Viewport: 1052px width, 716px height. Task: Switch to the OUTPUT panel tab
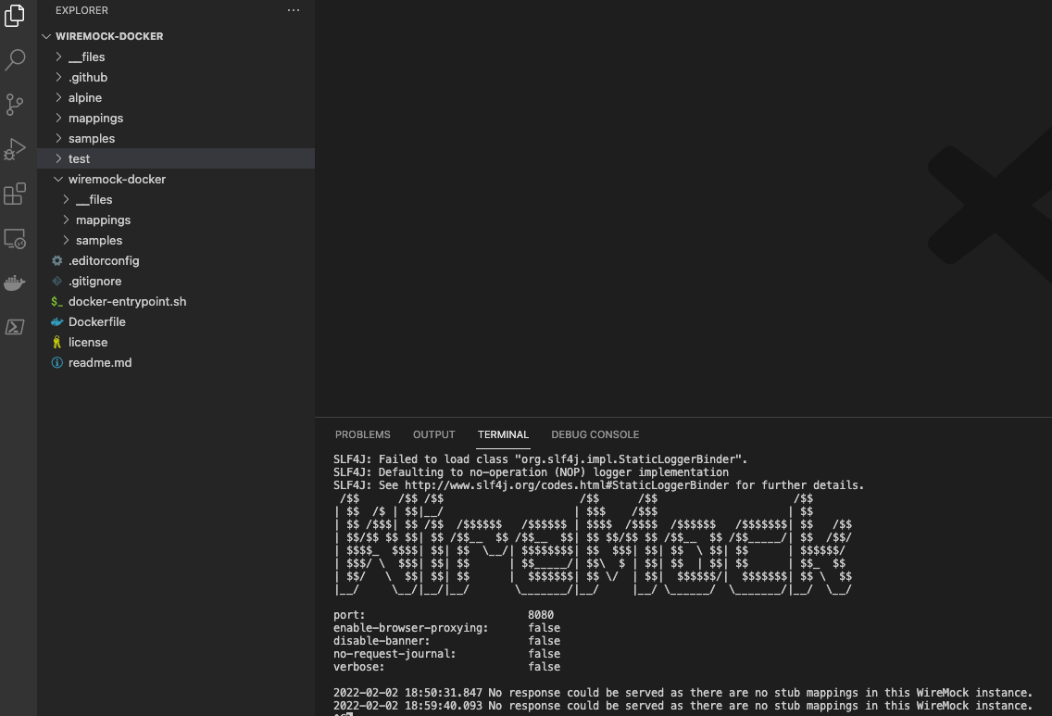pyautogui.click(x=433, y=434)
